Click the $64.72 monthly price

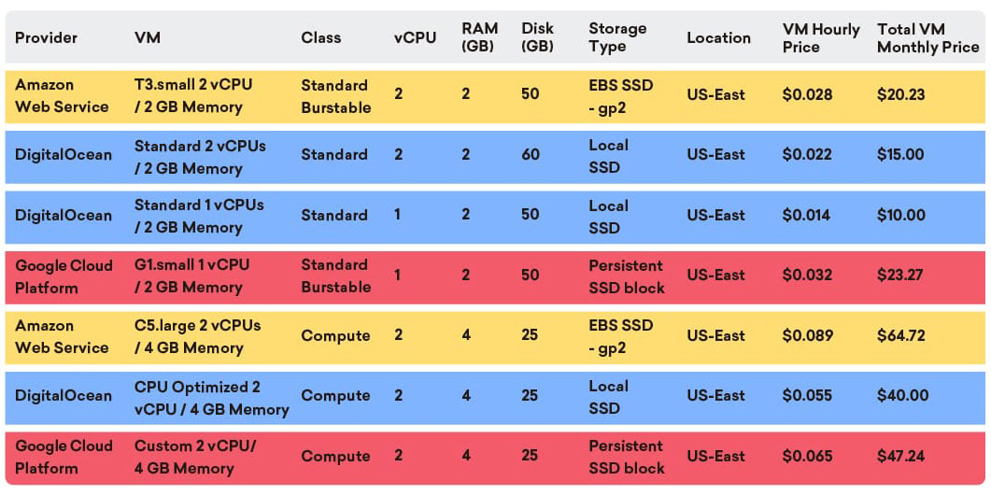(x=900, y=335)
